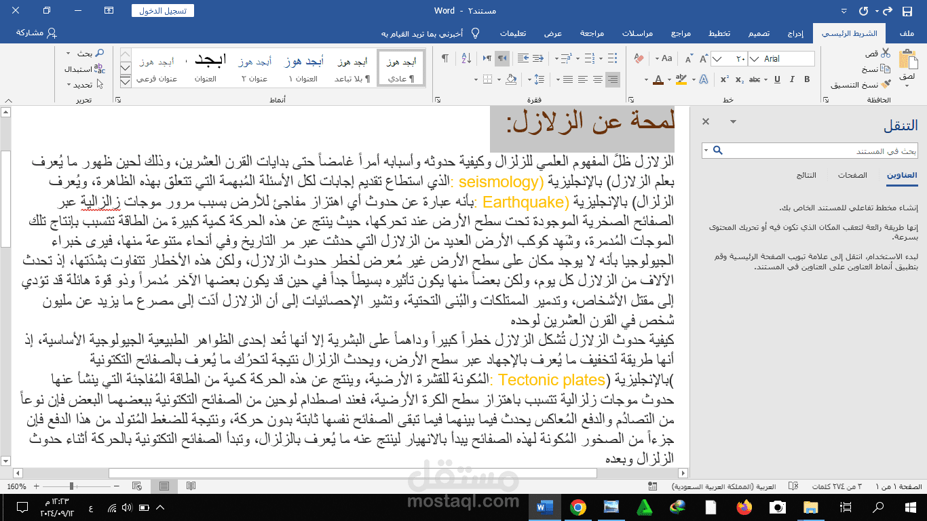Activate Format Painter (نسخ التنسيق)
The width and height of the screenshot is (927, 521).
pos(860,85)
